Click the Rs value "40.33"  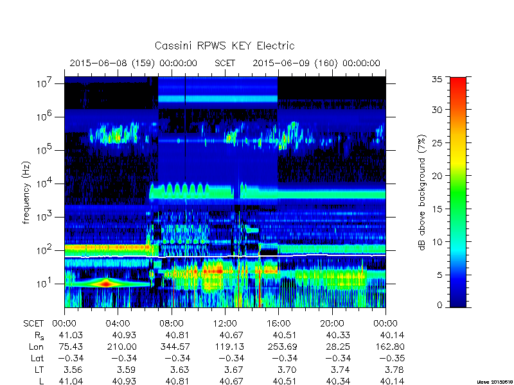(x=338, y=335)
